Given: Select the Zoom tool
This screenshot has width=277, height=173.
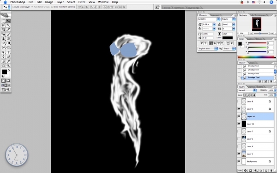Looking at the screenshot, I should click(x=8, y=66).
